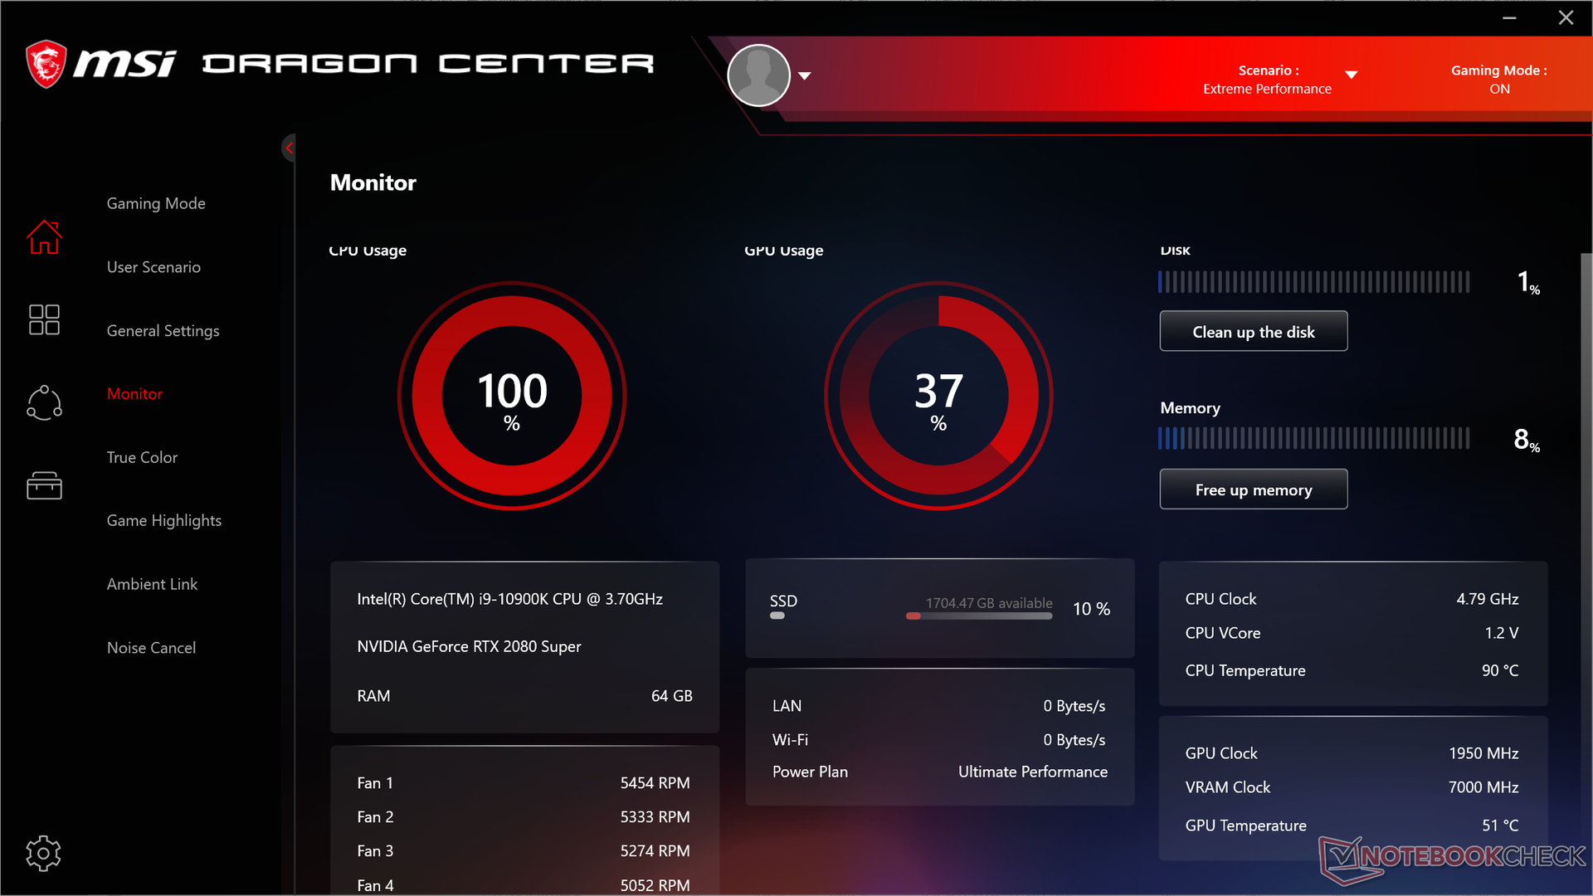Open True Color menu item

(x=142, y=457)
